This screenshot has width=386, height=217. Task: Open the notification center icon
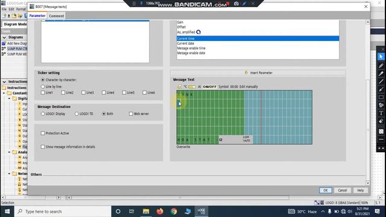click(377, 212)
